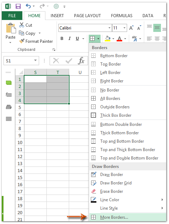Switch to the INSERT ribbon tab

click(x=57, y=15)
